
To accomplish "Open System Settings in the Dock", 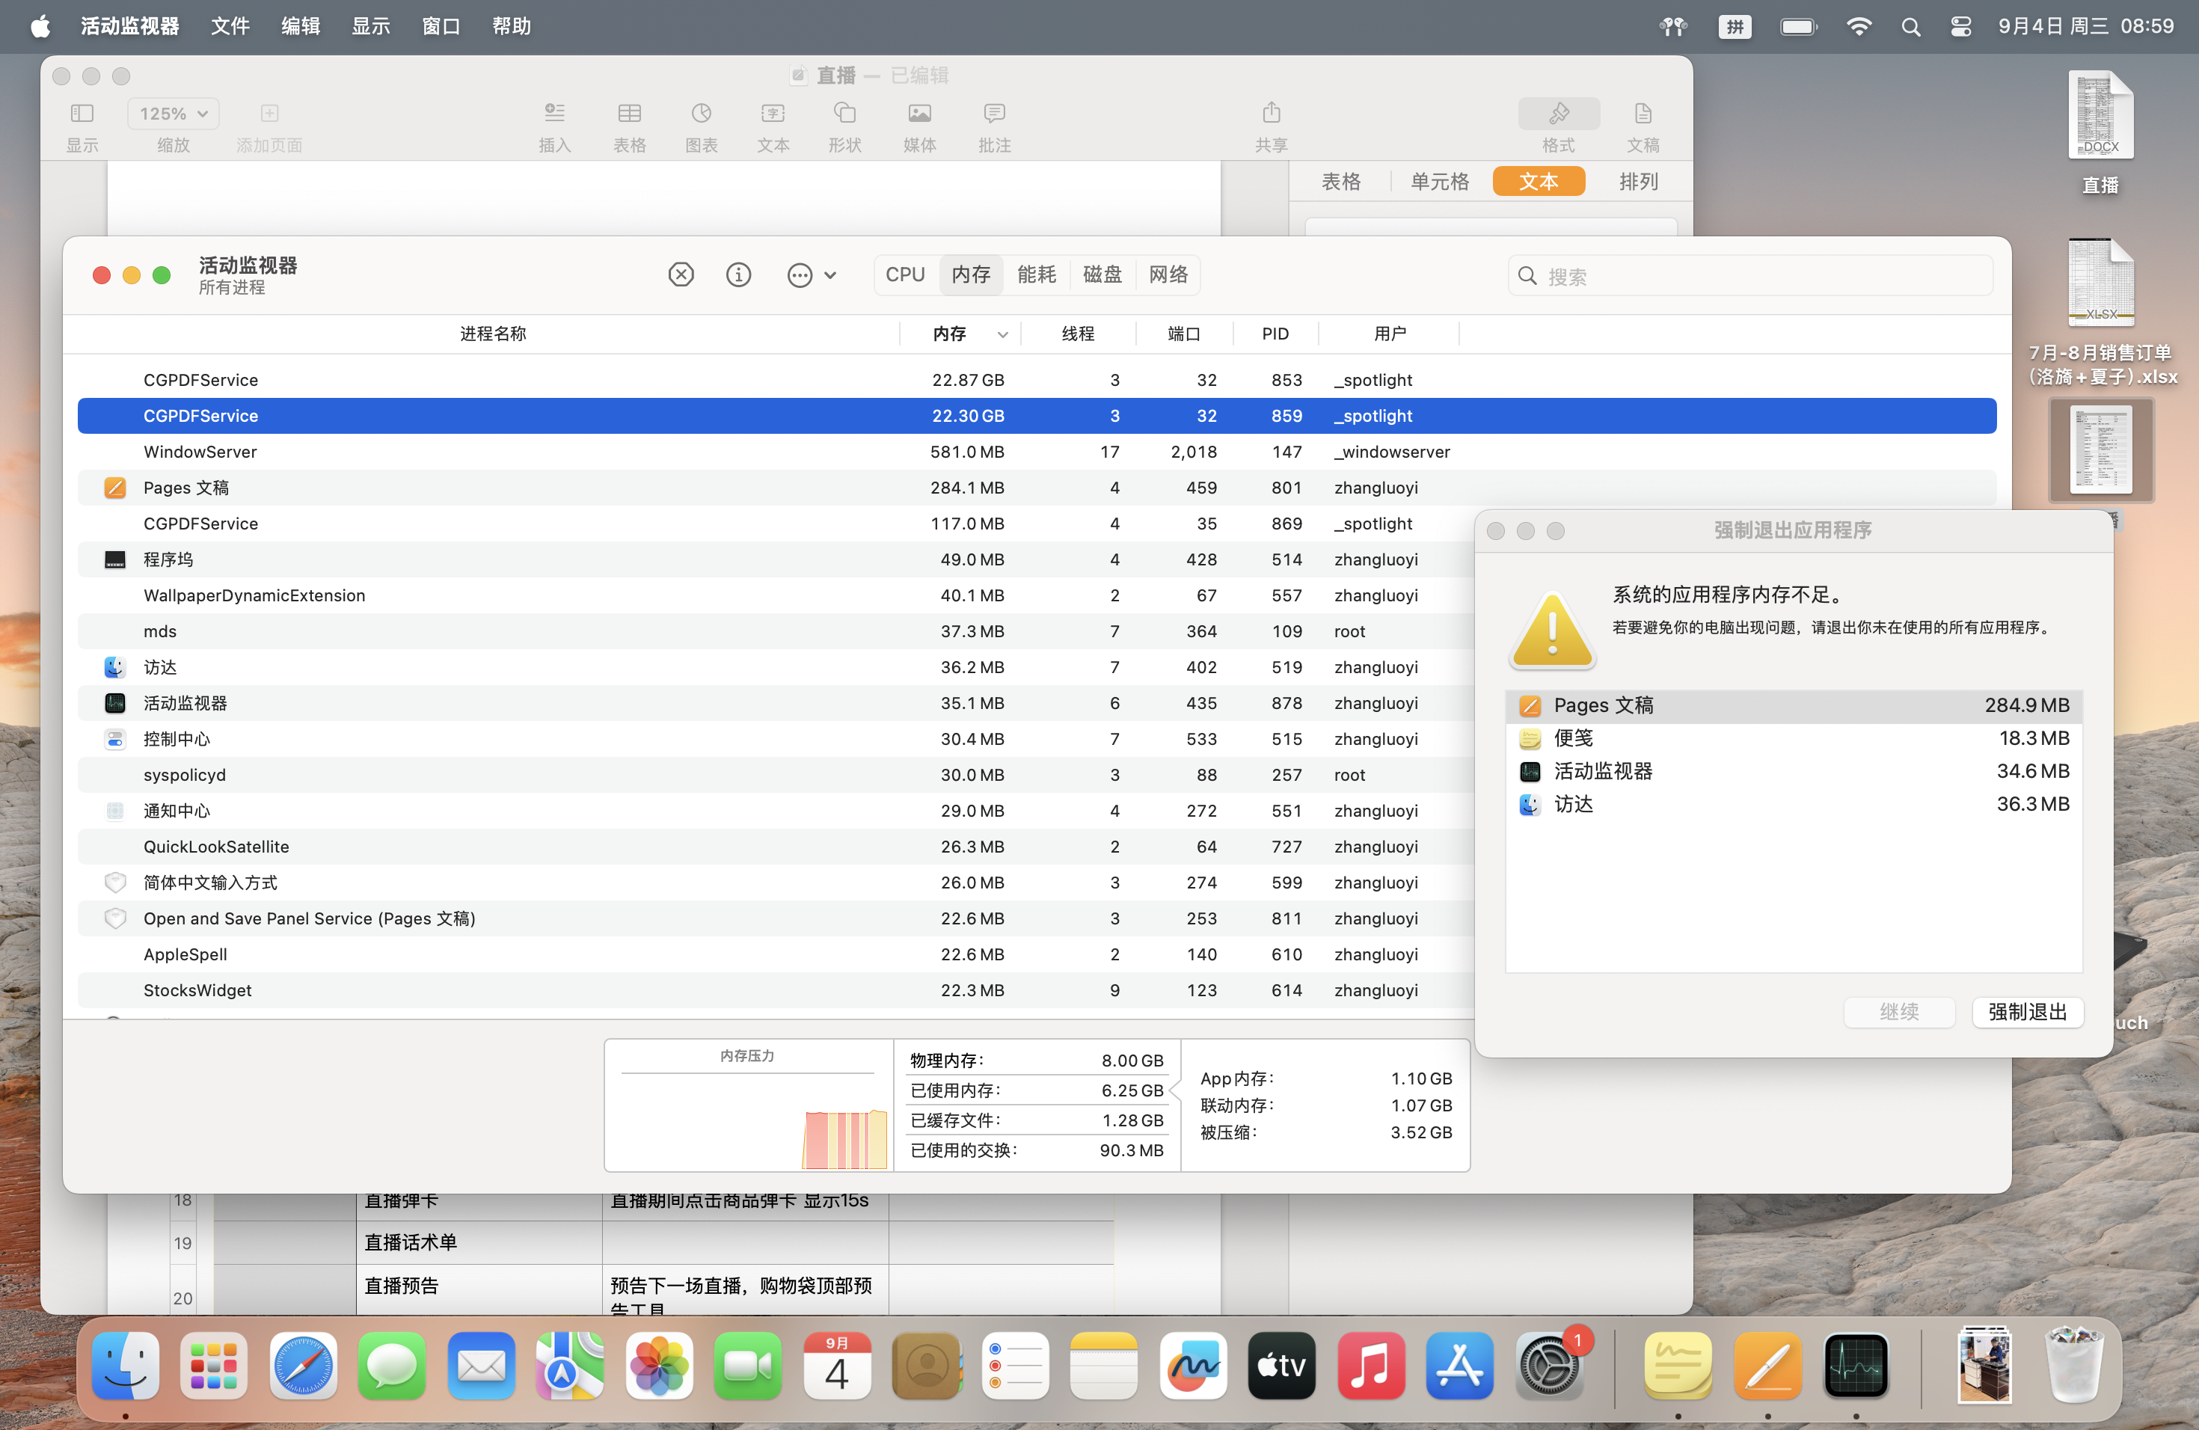I will click(1550, 1366).
